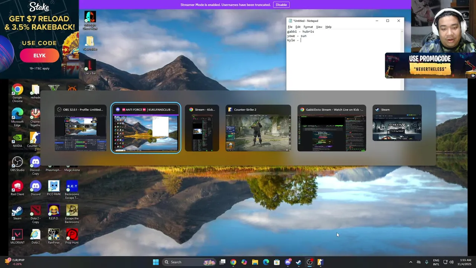476x268 pixels.
Task: Open Dota 2 - Copy desktop icon
Action: (x=35, y=214)
